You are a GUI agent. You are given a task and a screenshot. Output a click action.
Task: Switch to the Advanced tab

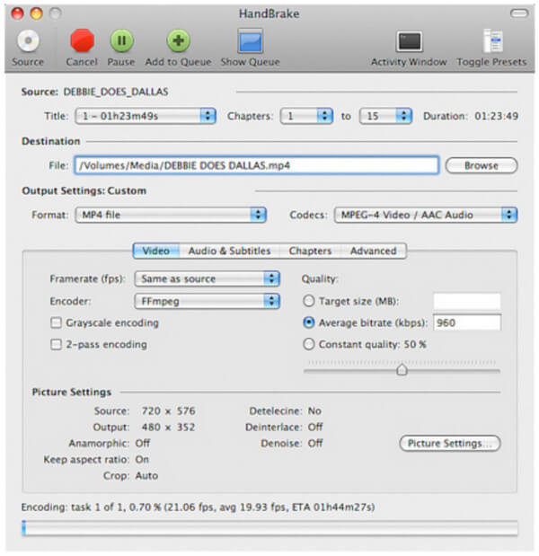click(x=374, y=251)
